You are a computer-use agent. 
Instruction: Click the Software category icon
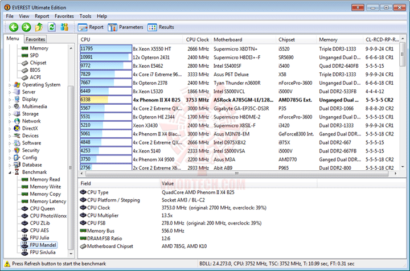17,143
